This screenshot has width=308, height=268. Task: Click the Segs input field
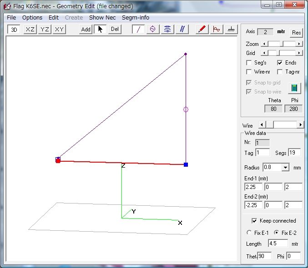click(294, 153)
